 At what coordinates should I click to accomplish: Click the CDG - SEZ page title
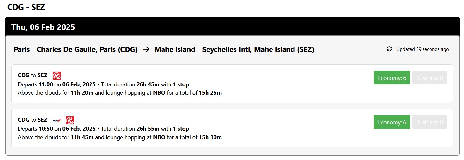click(x=26, y=7)
